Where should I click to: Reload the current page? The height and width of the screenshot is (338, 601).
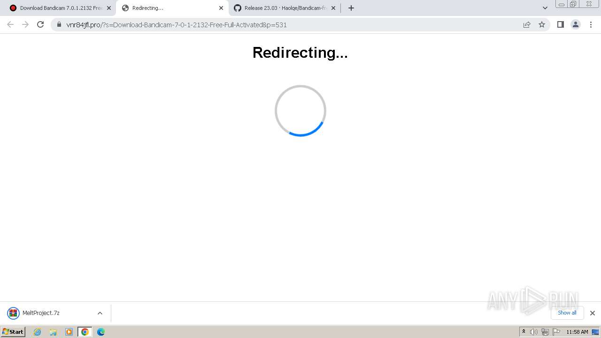click(40, 24)
